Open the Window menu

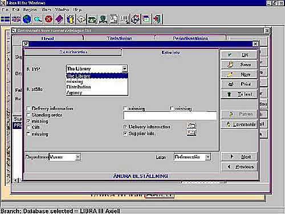point(62,10)
